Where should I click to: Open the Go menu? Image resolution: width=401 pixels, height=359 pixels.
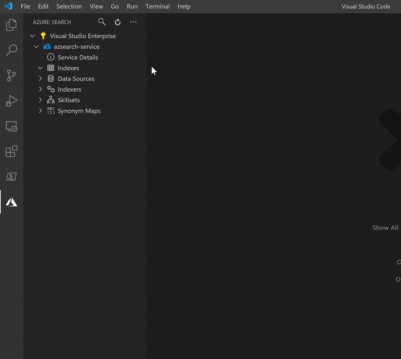point(115,6)
